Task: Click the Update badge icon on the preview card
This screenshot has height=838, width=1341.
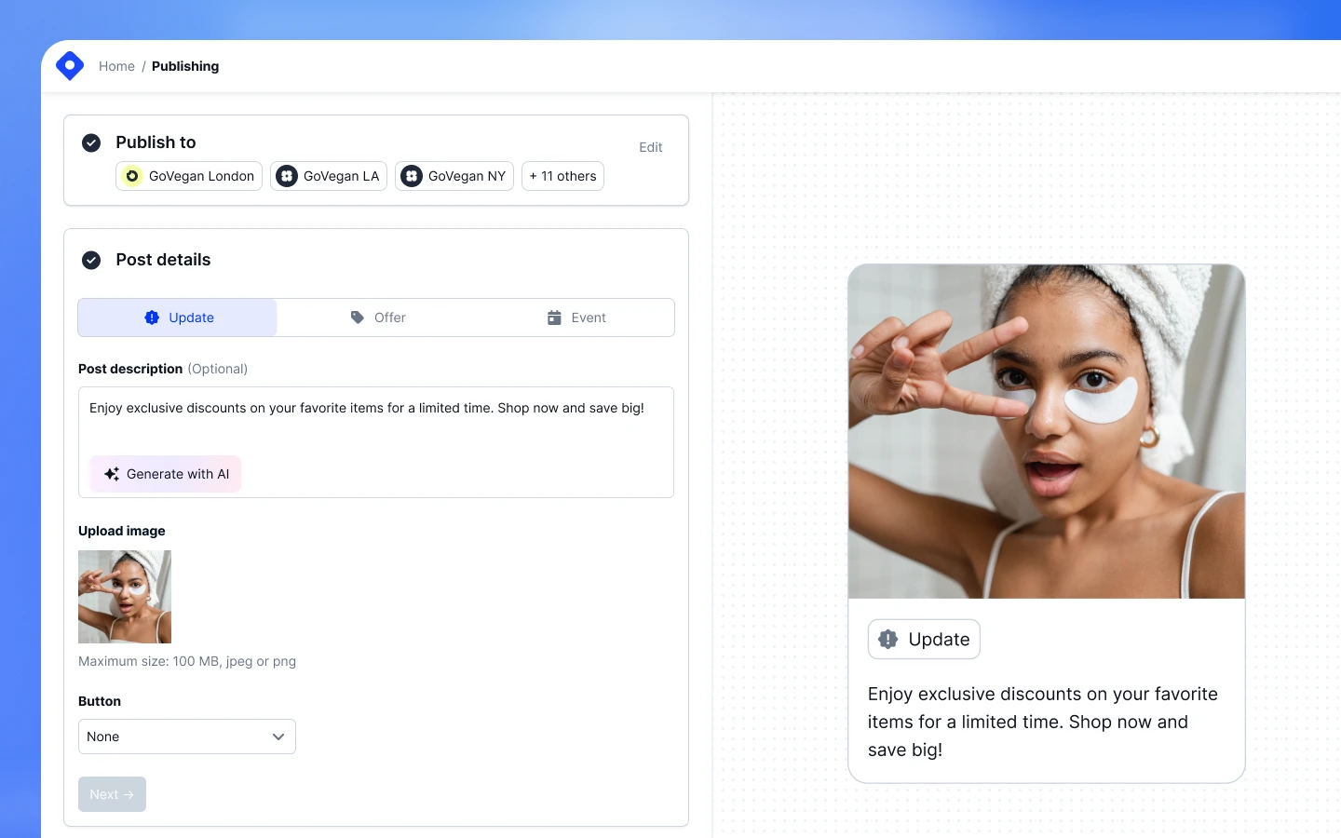Action: (887, 639)
